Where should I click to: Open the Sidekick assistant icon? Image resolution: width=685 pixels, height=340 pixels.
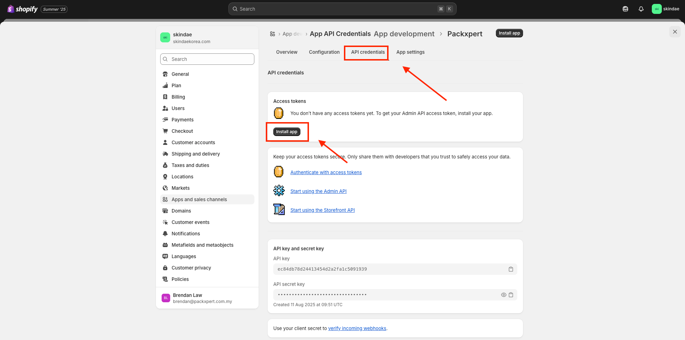point(625,9)
